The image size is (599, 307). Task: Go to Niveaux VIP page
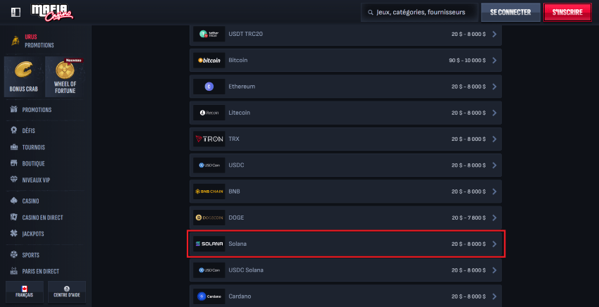[x=36, y=180]
